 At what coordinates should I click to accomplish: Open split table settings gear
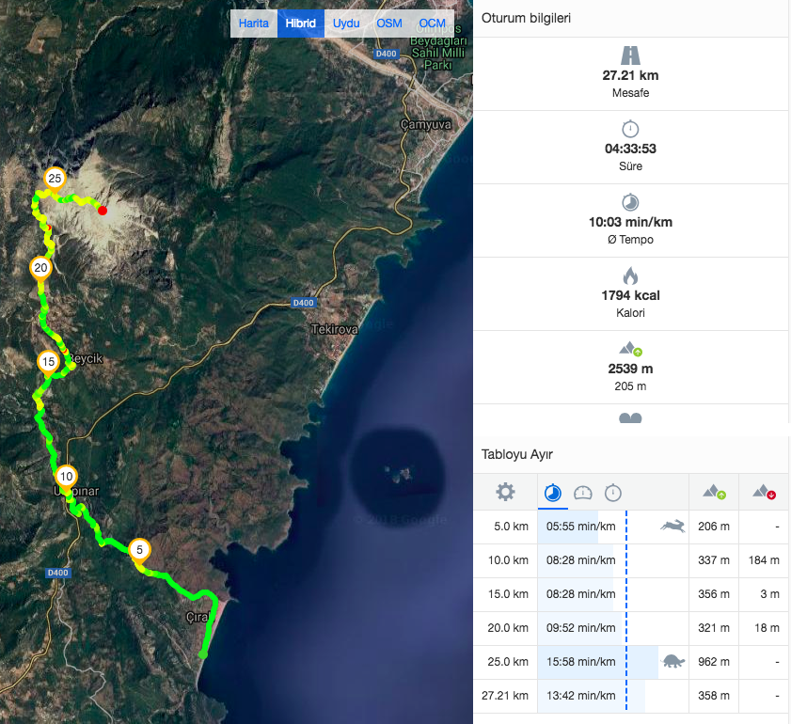[505, 492]
